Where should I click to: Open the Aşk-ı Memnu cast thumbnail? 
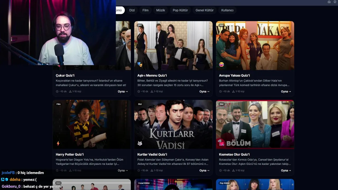(173, 45)
